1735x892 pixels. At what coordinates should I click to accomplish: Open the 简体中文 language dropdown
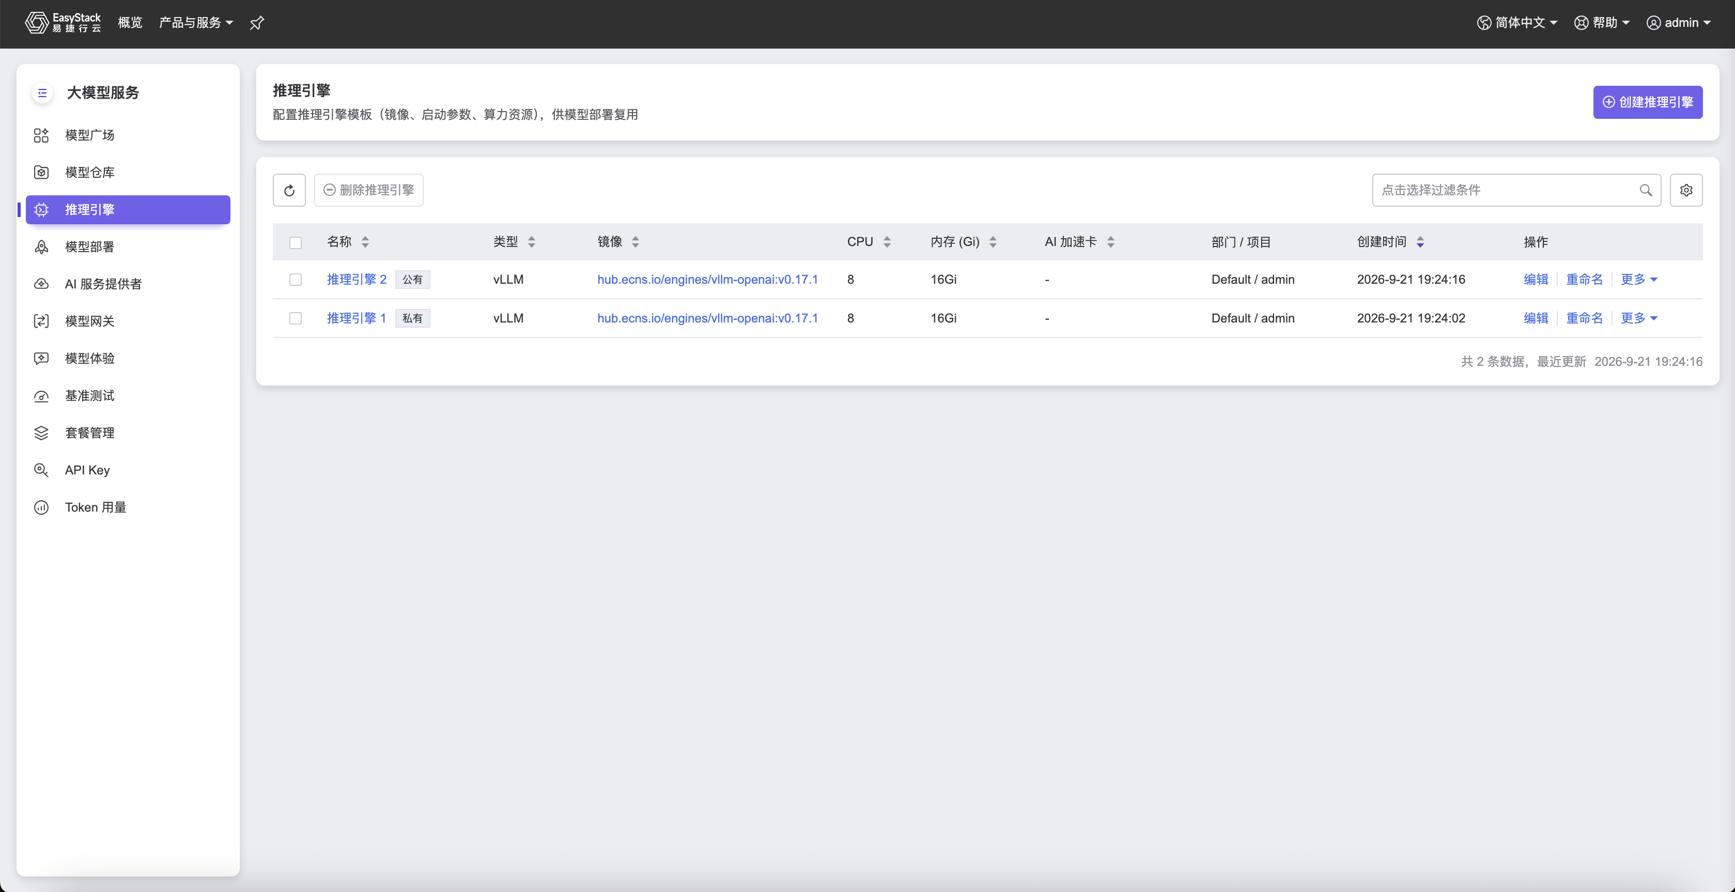(x=1517, y=23)
